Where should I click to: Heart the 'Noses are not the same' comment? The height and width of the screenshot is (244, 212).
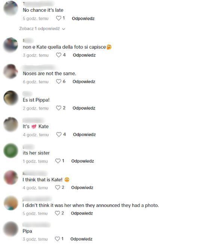pyautogui.click(x=58, y=81)
